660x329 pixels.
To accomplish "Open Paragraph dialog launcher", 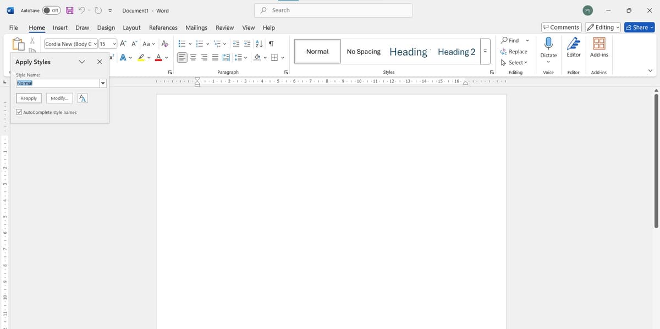I will [286, 73].
